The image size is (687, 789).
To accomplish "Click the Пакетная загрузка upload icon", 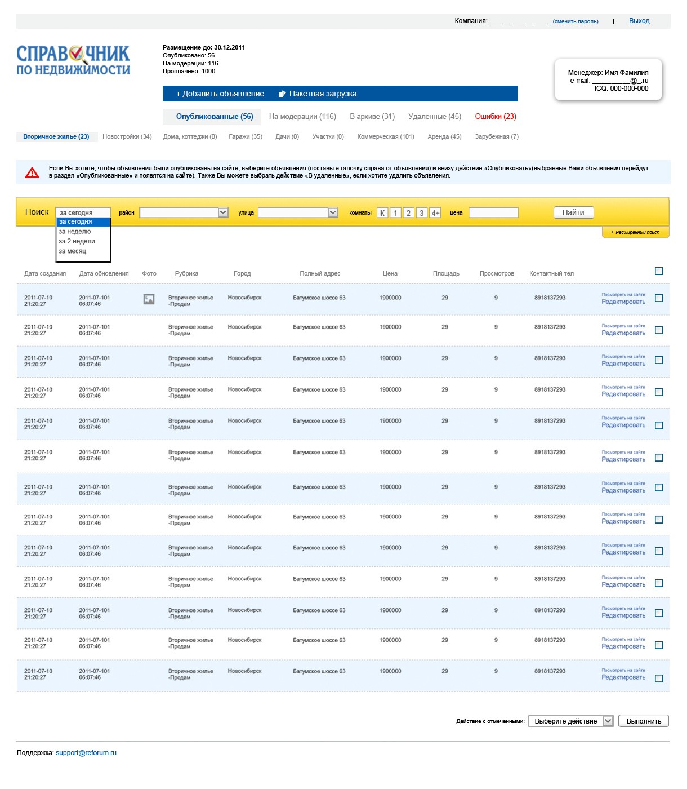I will coord(282,94).
